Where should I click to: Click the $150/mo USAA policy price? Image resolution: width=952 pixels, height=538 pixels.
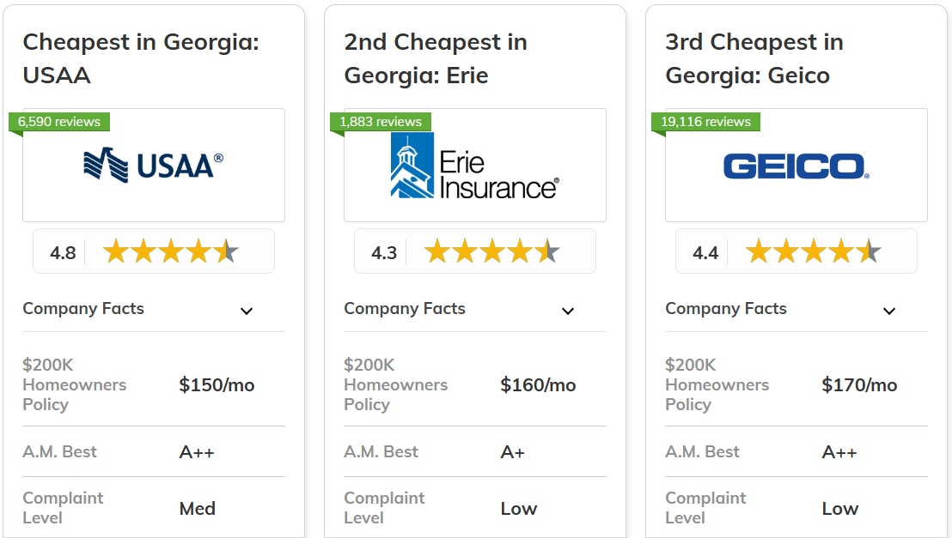pyautogui.click(x=218, y=384)
